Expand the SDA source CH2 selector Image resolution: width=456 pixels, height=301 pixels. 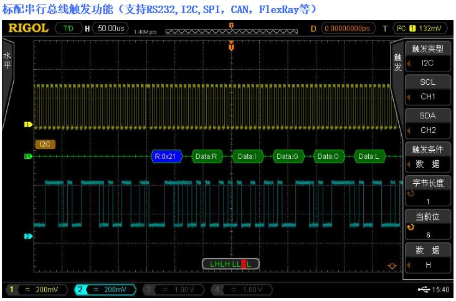click(427, 123)
